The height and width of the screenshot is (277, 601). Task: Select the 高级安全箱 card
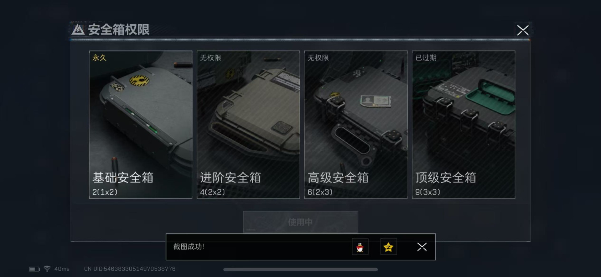tap(356, 125)
